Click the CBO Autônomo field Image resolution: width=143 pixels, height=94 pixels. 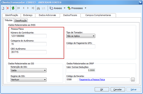click(x=29, y=52)
